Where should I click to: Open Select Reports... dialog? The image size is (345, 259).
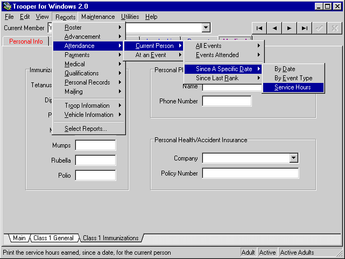click(89, 129)
